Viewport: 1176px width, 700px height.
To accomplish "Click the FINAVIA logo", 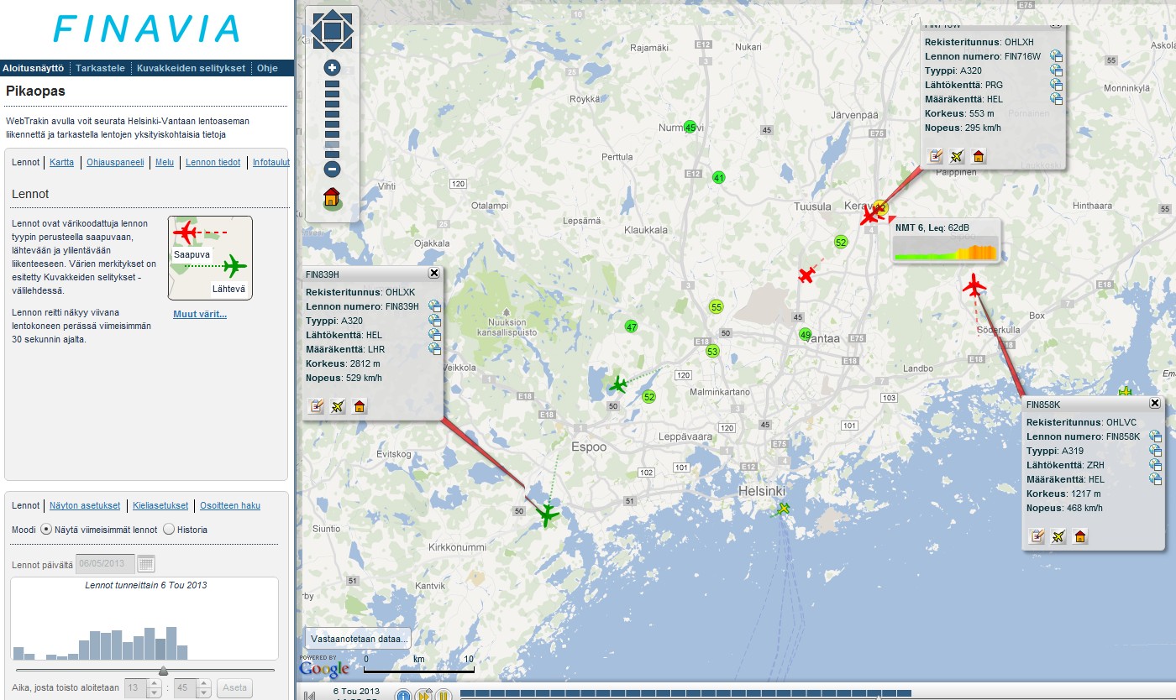I will (x=147, y=29).
